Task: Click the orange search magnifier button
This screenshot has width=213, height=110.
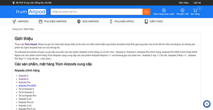Action: tap(146, 12)
